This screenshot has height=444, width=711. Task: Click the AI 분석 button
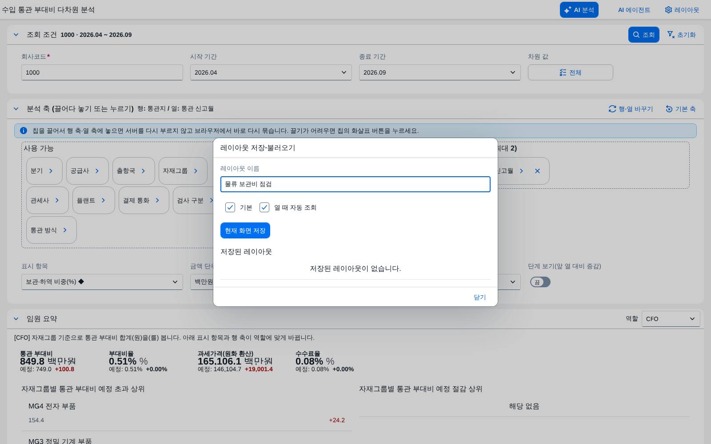pos(579,10)
